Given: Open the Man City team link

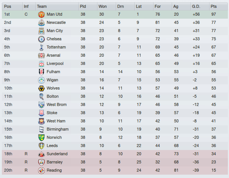Looking at the screenshot, I should 55,31.
